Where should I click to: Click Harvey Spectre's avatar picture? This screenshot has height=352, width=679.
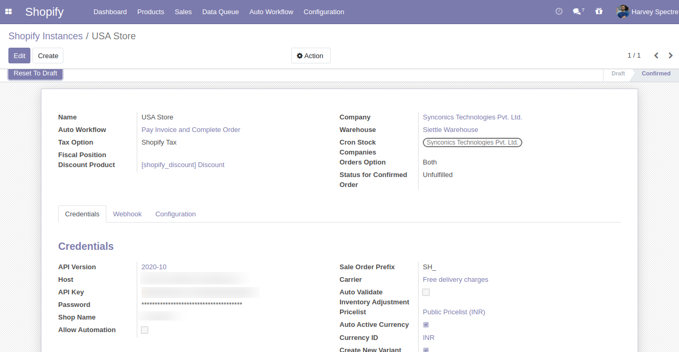[x=622, y=12]
